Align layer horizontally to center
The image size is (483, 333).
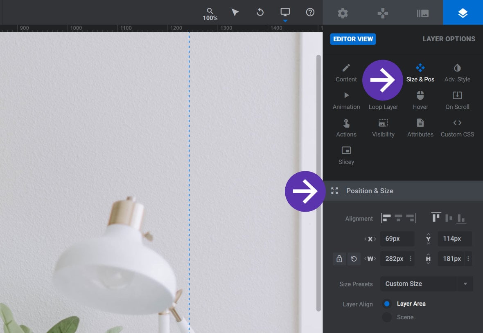click(398, 218)
